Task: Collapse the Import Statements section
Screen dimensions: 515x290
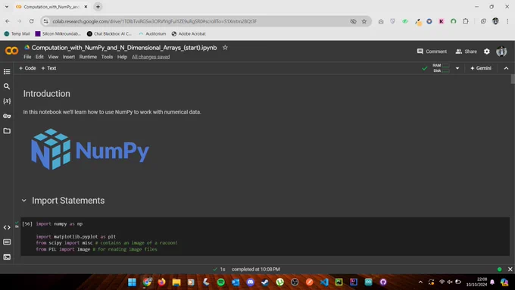Action: pyautogui.click(x=24, y=201)
